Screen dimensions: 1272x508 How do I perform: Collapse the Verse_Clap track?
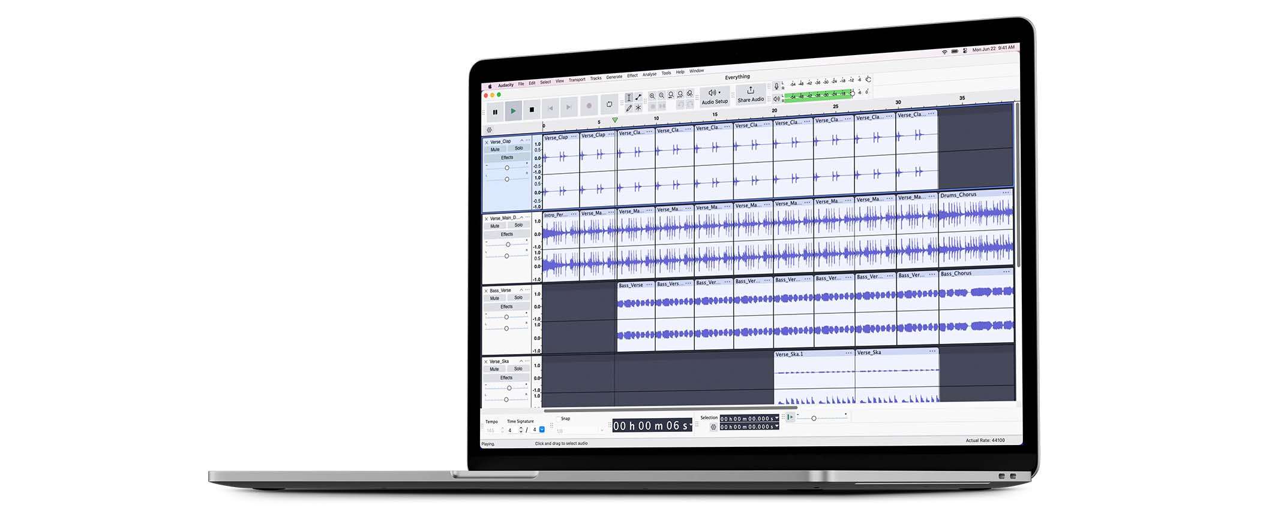[x=521, y=140]
